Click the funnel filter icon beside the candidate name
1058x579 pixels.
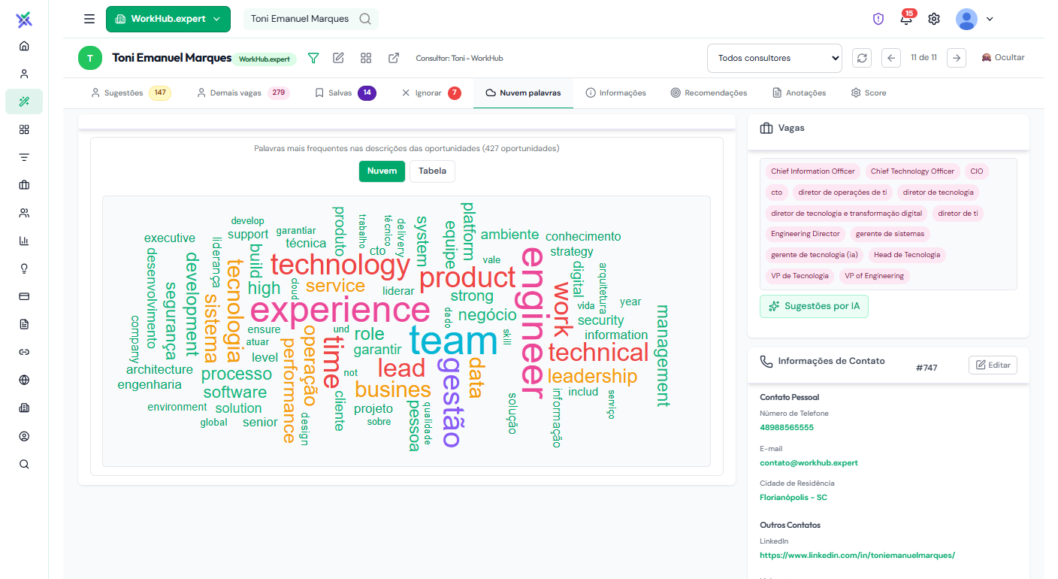313,58
